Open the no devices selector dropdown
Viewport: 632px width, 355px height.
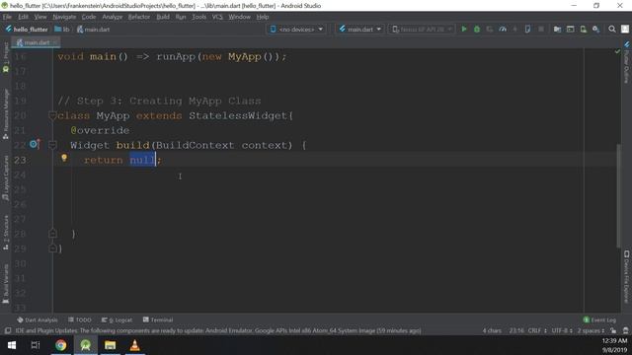pos(296,29)
